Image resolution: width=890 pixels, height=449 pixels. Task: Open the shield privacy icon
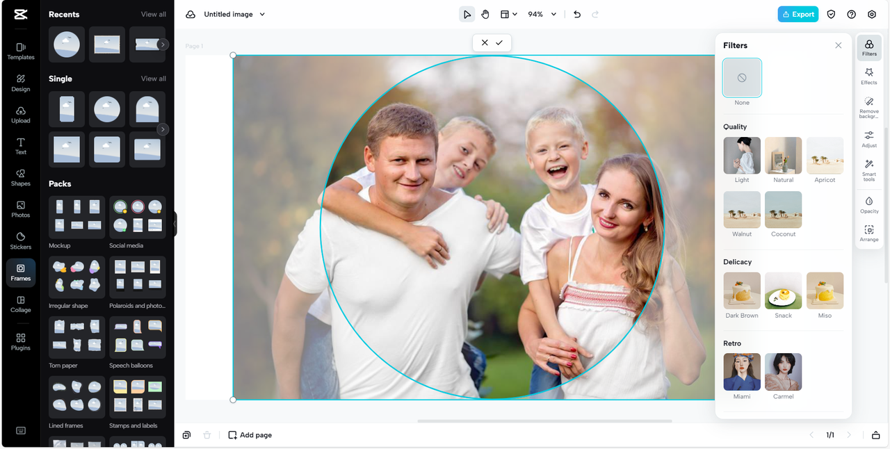pos(831,14)
